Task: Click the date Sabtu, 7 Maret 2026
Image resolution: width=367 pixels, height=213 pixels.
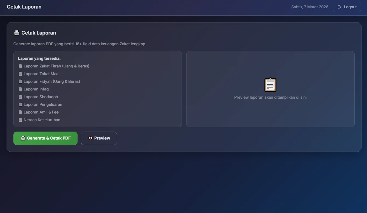Action: (x=309, y=7)
